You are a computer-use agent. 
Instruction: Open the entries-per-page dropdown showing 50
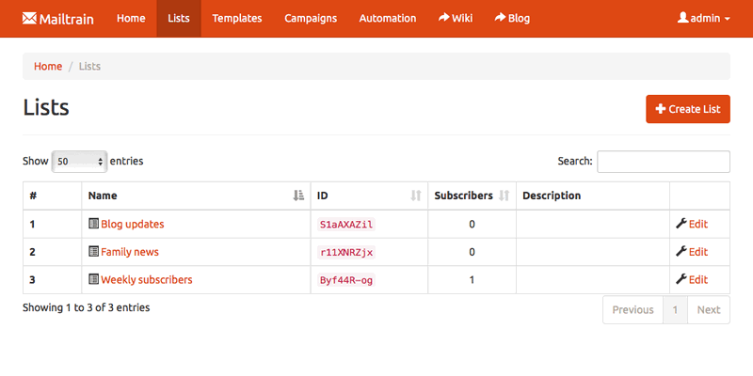point(79,162)
